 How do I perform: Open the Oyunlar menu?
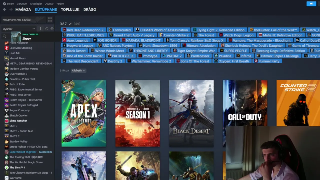(49, 4)
